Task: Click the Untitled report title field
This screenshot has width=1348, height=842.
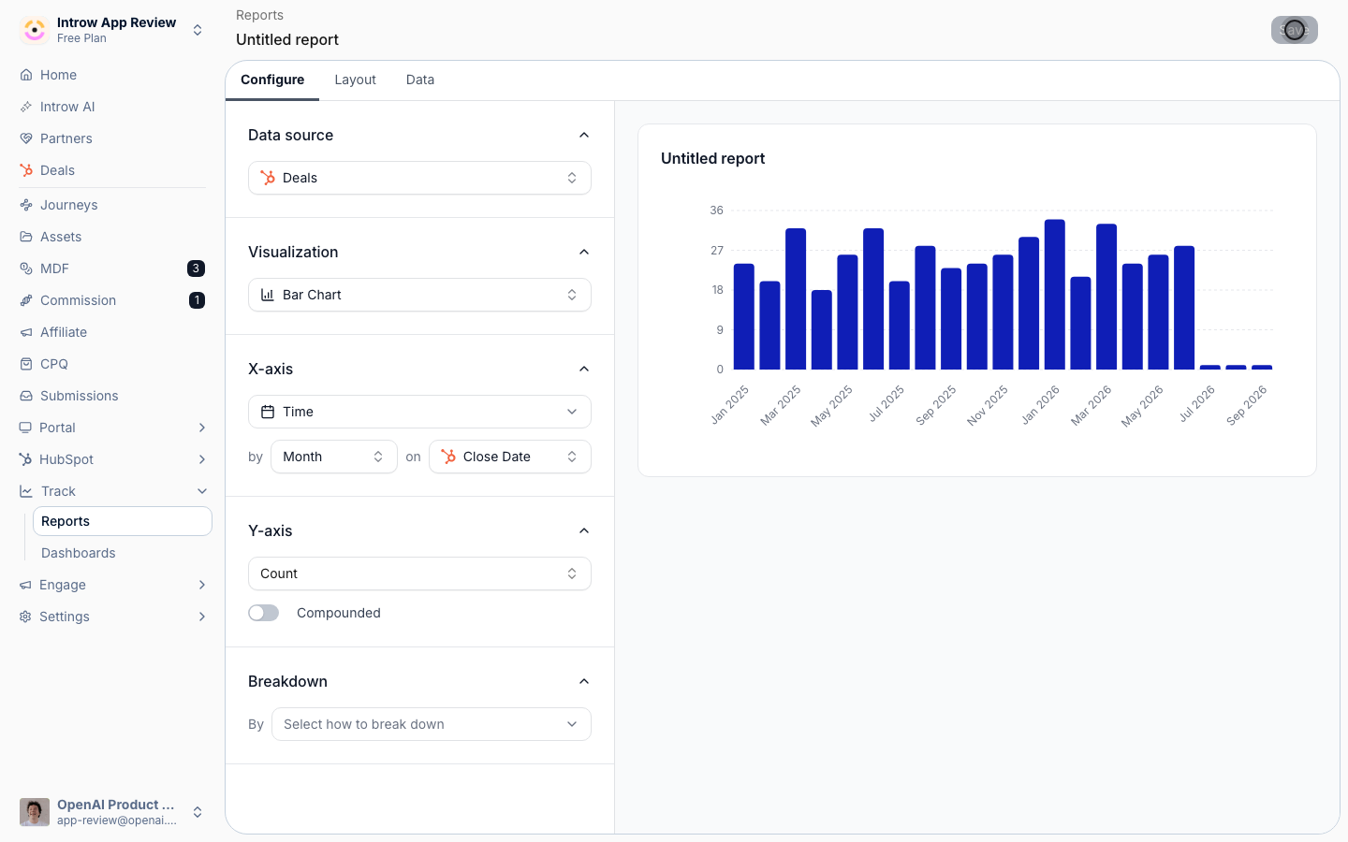Action: [287, 39]
